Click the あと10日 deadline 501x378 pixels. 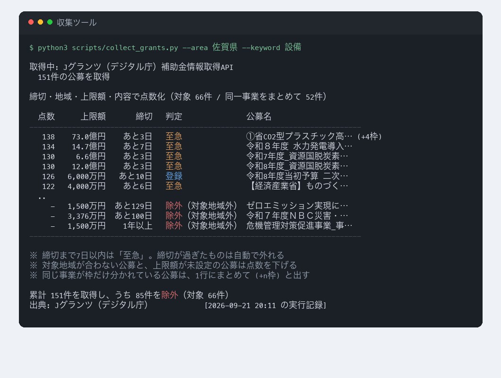[136, 176]
